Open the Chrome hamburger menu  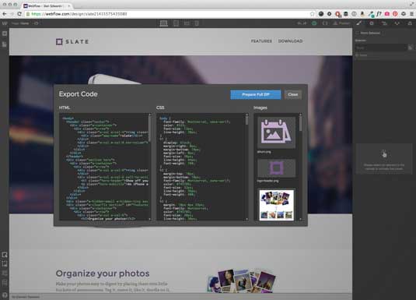click(x=412, y=14)
